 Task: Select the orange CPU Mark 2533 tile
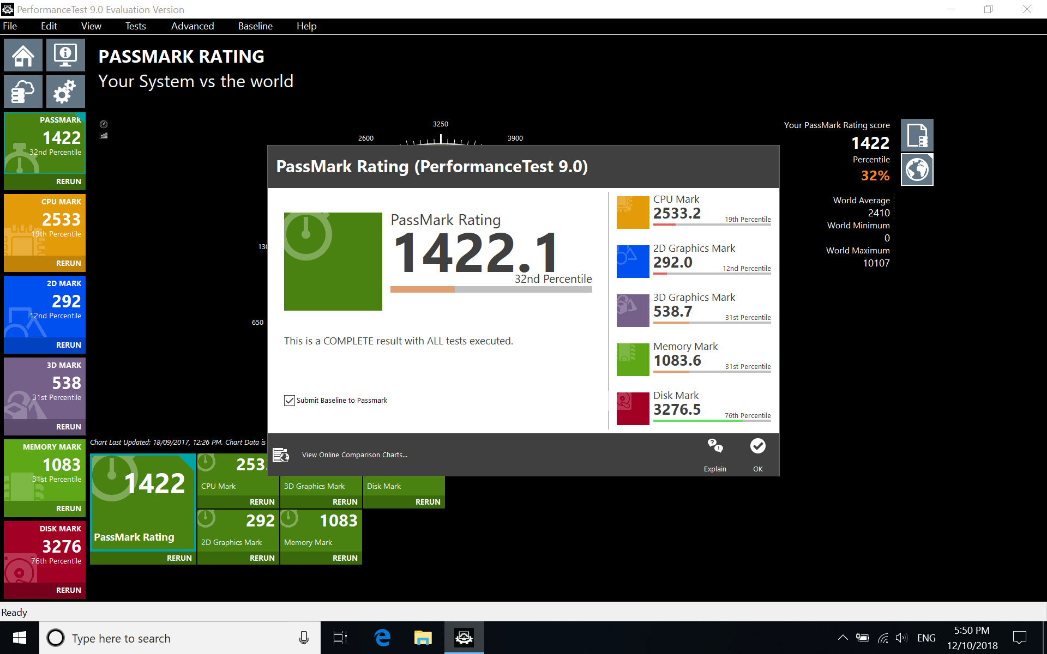pos(45,225)
